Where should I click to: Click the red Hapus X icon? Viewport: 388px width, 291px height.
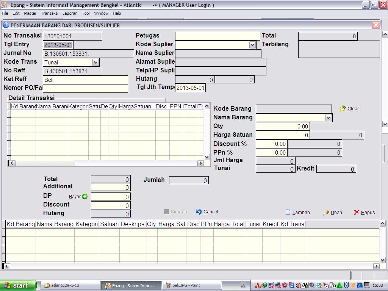tap(356, 213)
